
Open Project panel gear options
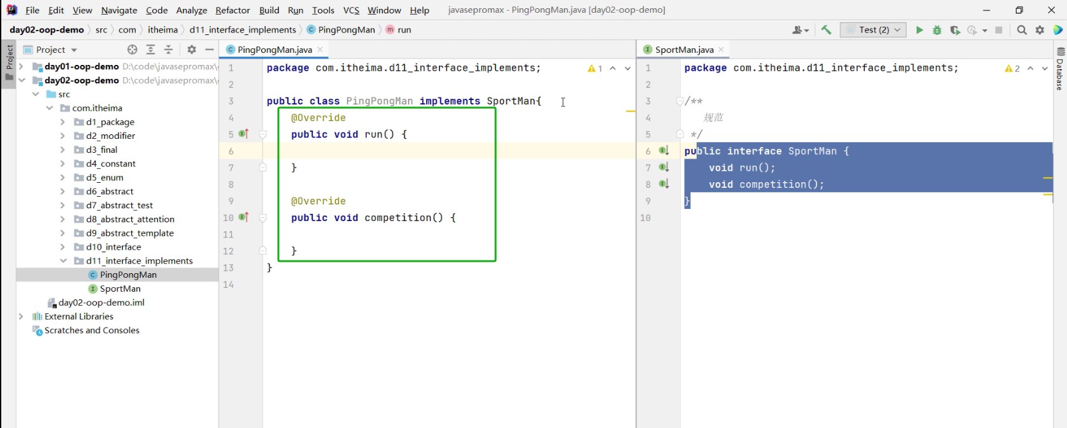[192, 50]
